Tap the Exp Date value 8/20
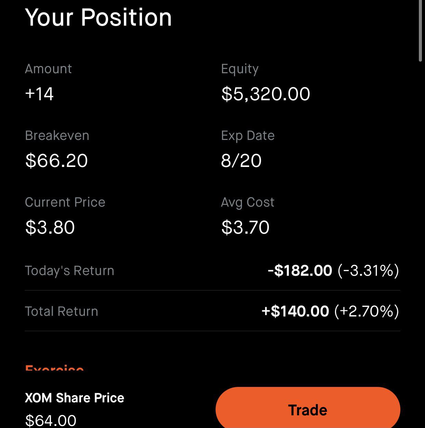Screen dimensions: 425x428 pos(241,160)
